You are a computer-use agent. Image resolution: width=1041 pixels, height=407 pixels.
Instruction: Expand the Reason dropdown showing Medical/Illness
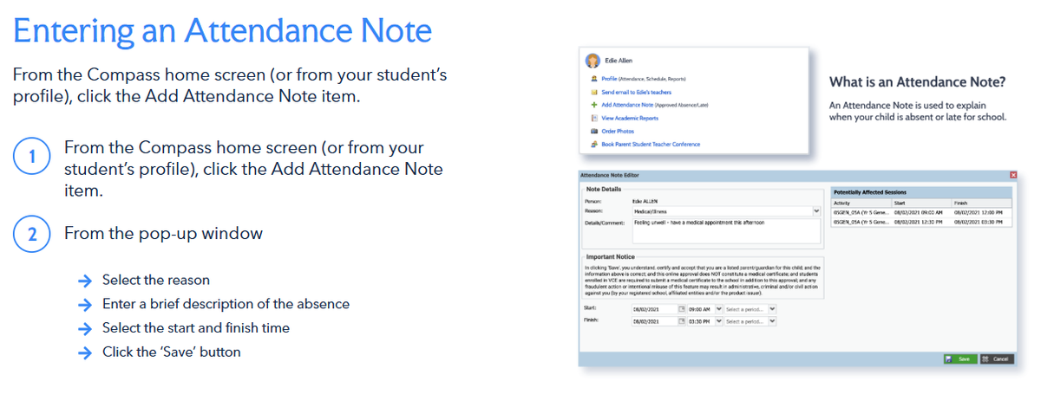(816, 210)
